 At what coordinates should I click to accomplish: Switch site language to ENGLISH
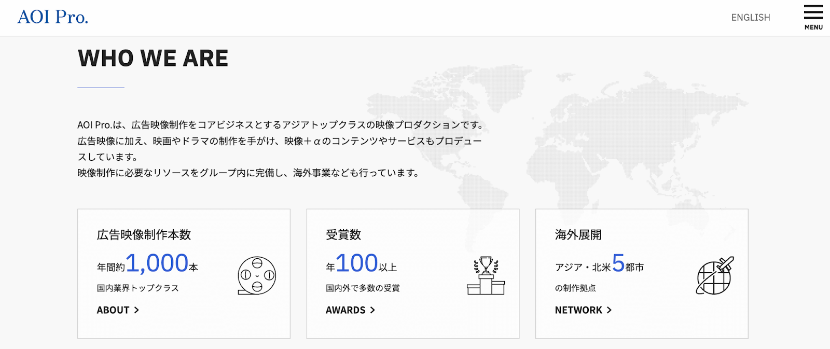[x=751, y=18]
